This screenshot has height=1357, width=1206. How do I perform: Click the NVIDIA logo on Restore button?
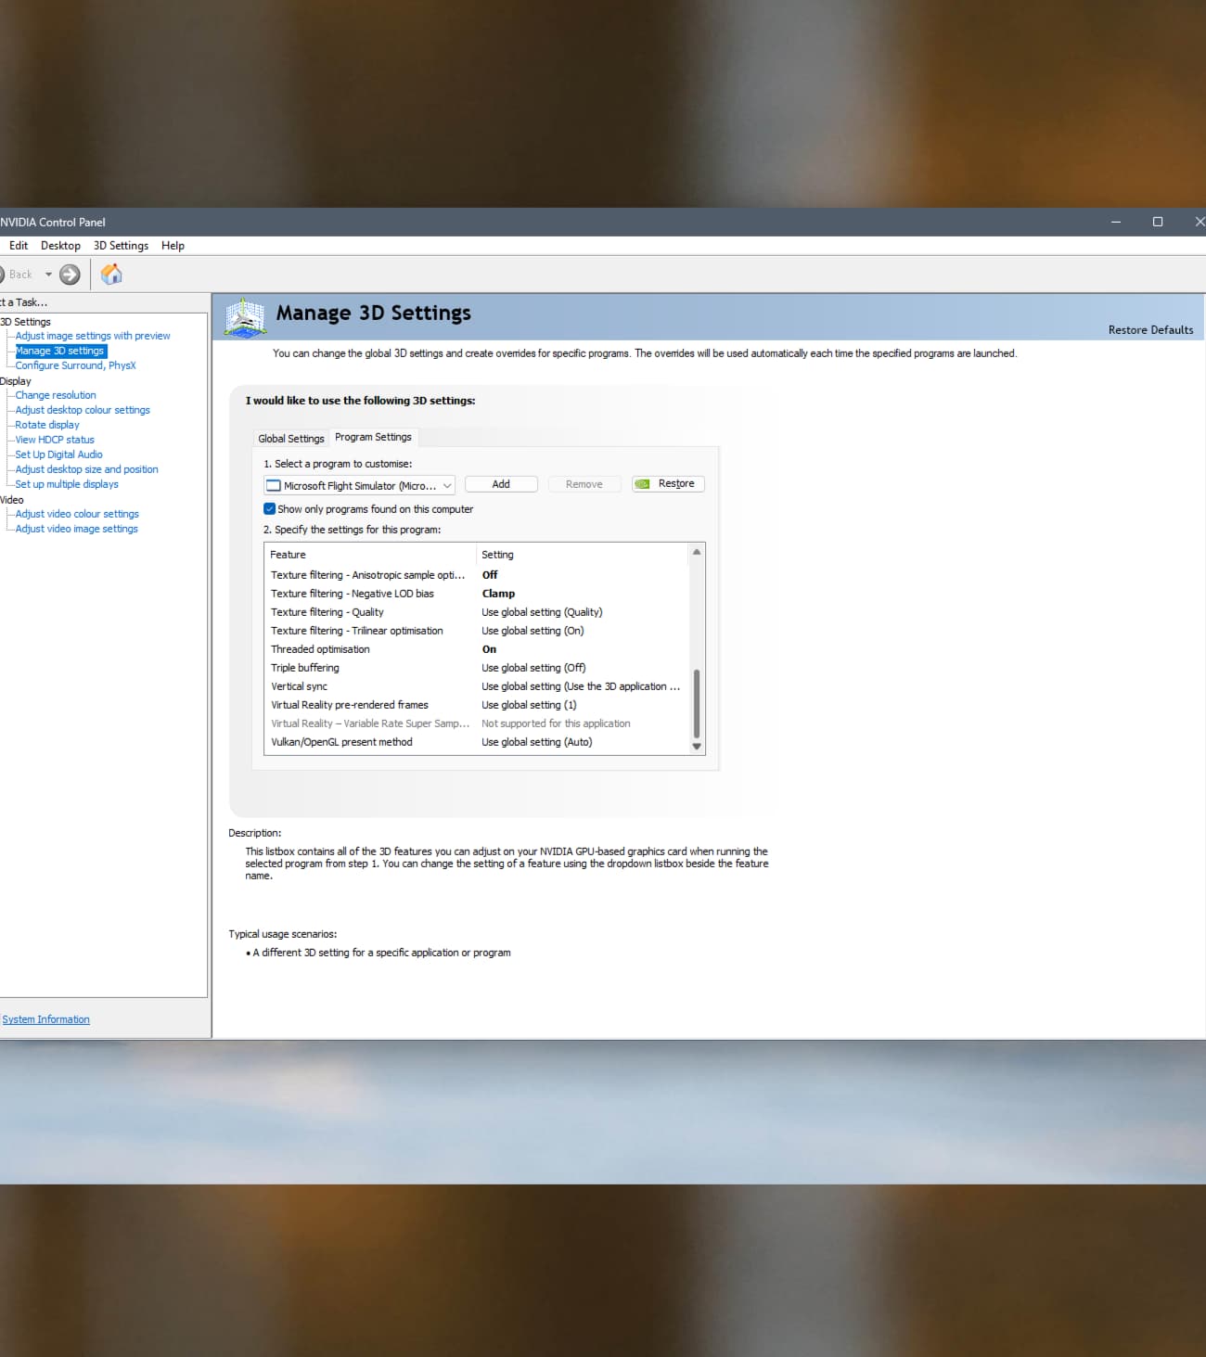click(642, 484)
